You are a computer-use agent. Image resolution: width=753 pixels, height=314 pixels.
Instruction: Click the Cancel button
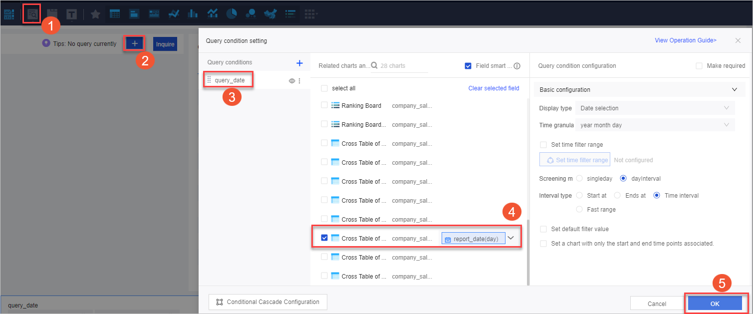[657, 304]
